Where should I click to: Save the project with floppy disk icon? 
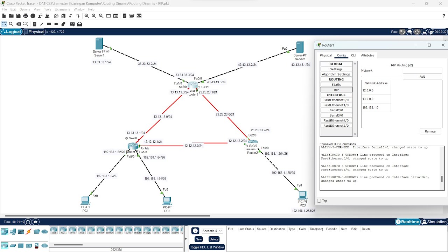[x=18, y=16]
